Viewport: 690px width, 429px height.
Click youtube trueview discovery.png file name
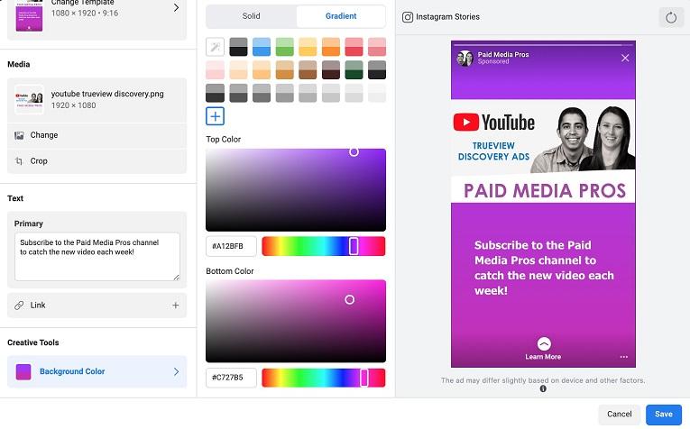[x=107, y=94]
